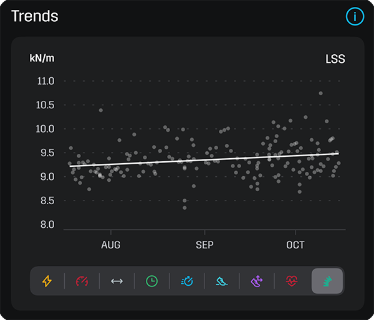Choose the double-arrow distance metric
Image resolution: width=374 pixels, height=320 pixels.
click(x=117, y=281)
